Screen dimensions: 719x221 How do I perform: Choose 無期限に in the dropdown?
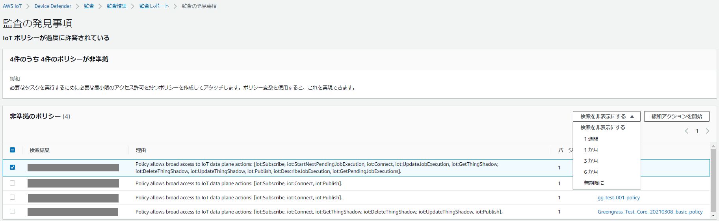(594, 183)
